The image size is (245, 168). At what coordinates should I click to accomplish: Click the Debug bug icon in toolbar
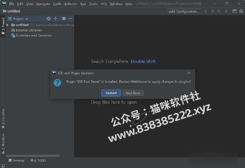213,11
